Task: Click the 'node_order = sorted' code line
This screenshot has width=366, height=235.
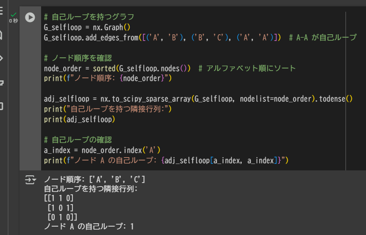Action: [x=117, y=69]
